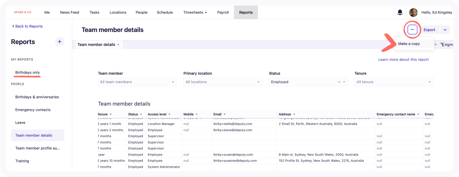Select the Reports tab
Image resolution: width=459 pixels, height=177 pixels.
pyautogui.click(x=246, y=12)
